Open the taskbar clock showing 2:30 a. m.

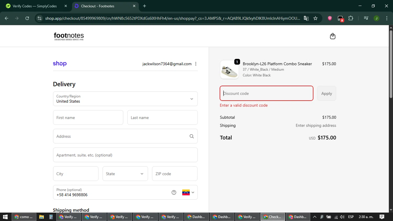point(366,217)
